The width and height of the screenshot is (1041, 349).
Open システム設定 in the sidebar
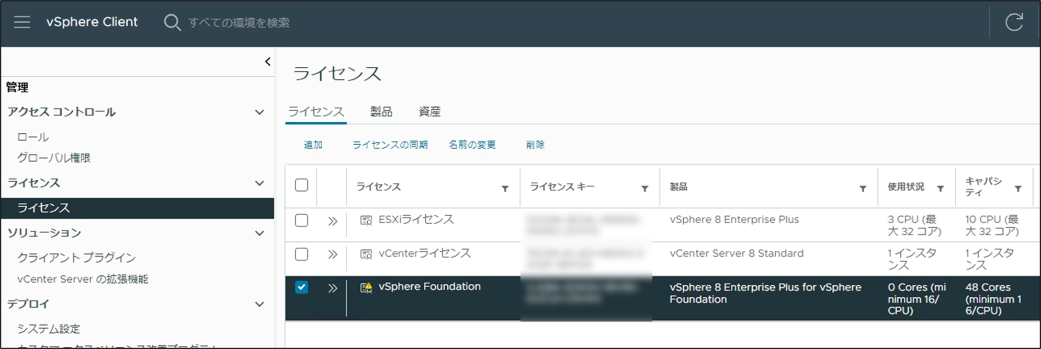click(49, 329)
